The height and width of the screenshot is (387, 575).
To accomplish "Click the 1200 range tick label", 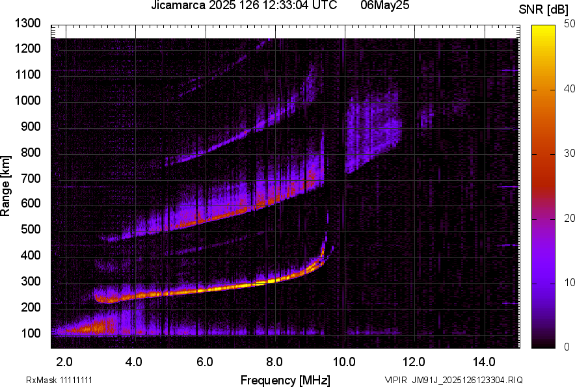I will tap(27, 48).
